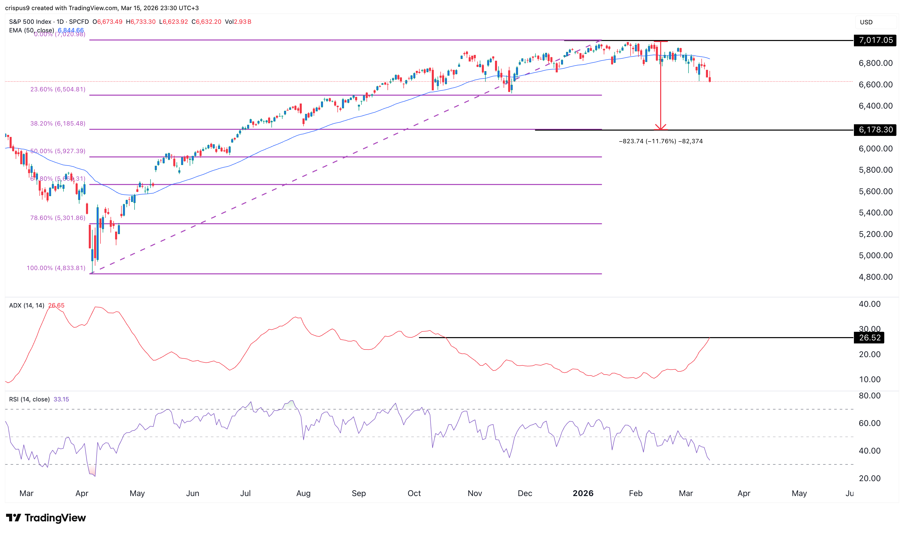This screenshot has width=904, height=533.
Task: Click the 6,178.30 target price label
Action: click(x=875, y=130)
